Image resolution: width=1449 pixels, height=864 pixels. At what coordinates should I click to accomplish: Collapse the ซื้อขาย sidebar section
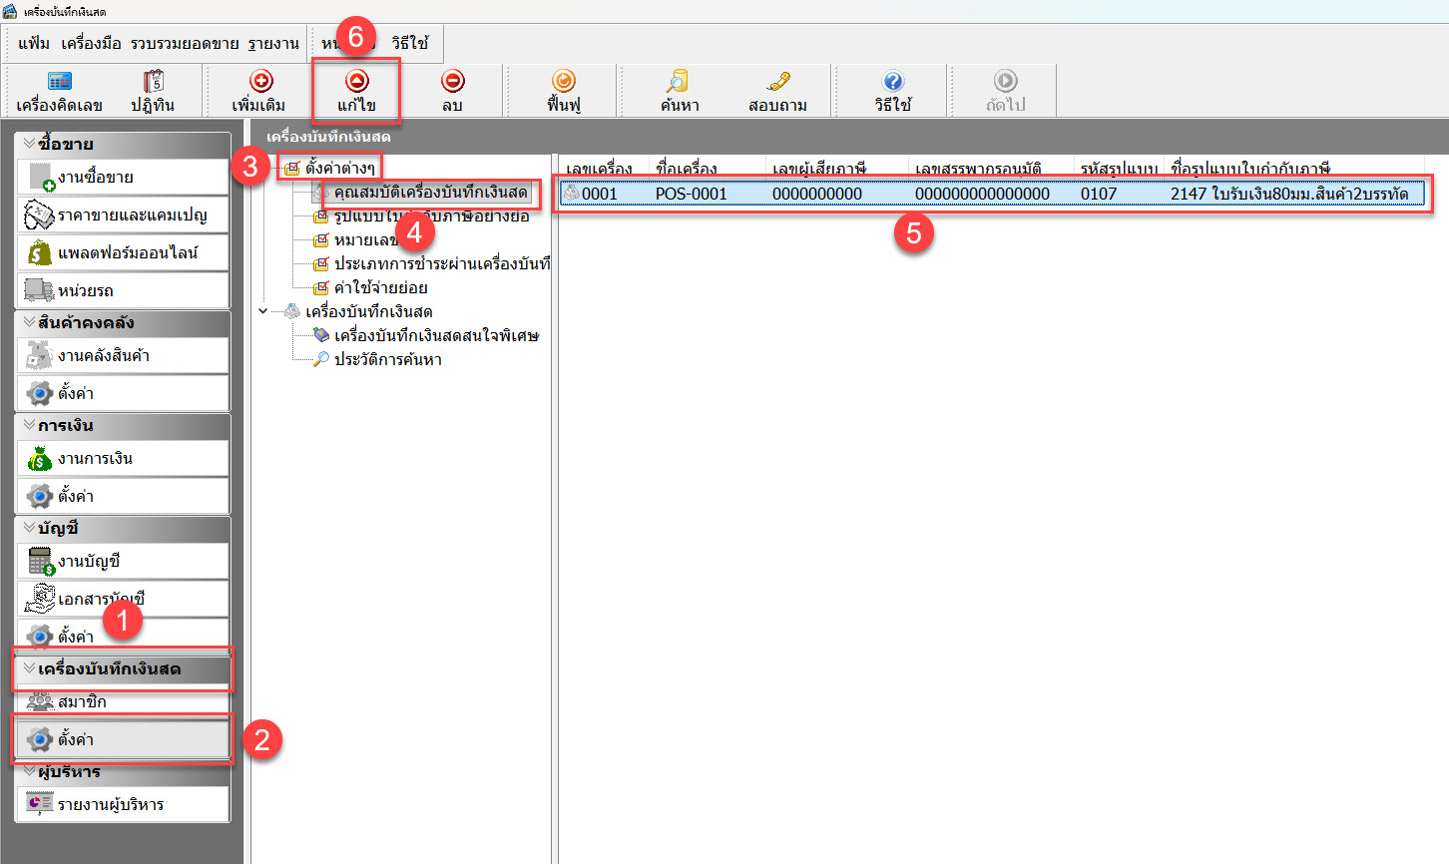[29, 144]
